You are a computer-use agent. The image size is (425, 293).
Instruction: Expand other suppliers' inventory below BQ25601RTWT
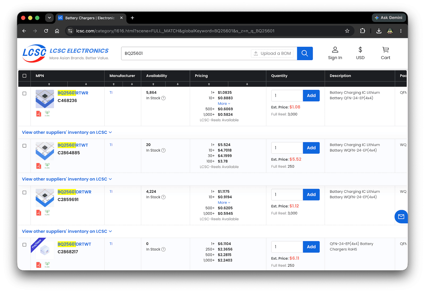pos(67,179)
